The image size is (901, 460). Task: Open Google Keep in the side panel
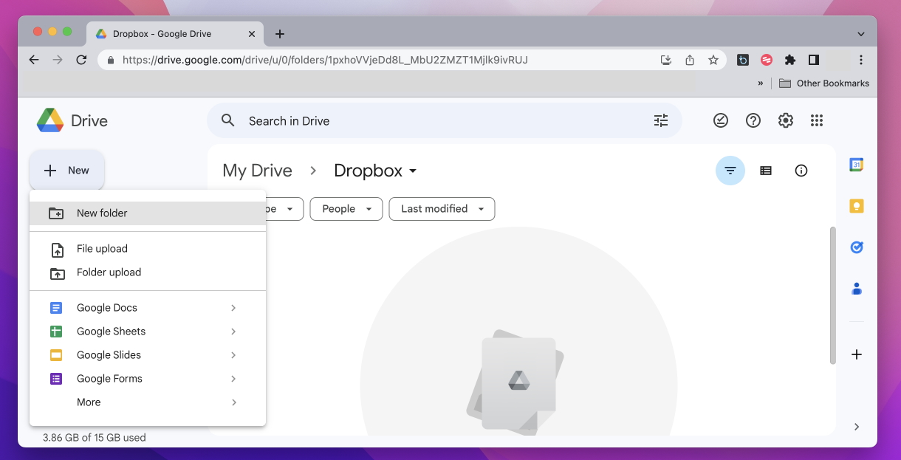[x=856, y=206]
